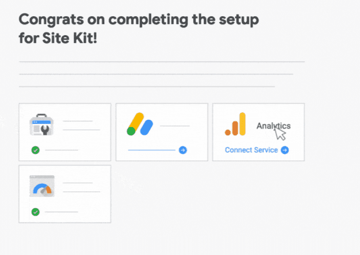Viewport: 360px width, 255px height.
Task: Click the first placeholder text line under heading
Action: pyautogui.click(x=162, y=62)
